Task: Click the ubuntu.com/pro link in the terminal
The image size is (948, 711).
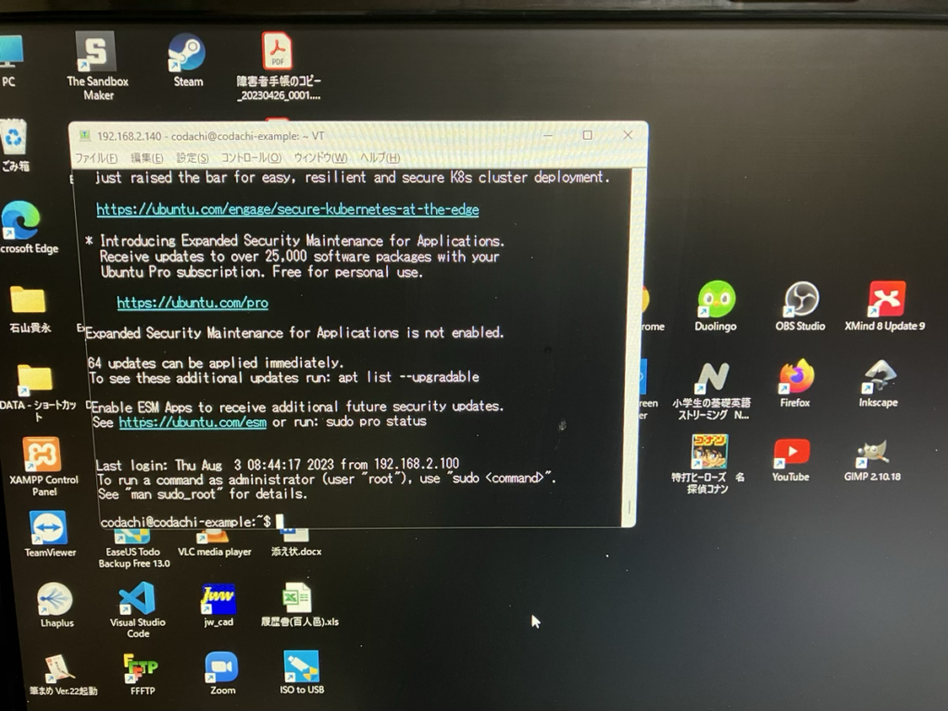Action: tap(193, 303)
